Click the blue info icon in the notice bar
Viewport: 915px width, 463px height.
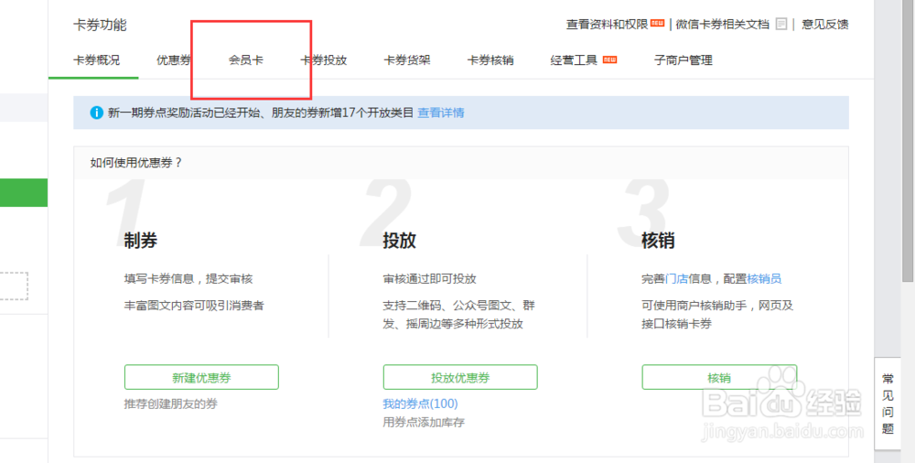(x=97, y=113)
